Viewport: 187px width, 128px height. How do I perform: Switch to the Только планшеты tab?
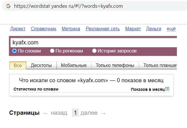(158, 65)
